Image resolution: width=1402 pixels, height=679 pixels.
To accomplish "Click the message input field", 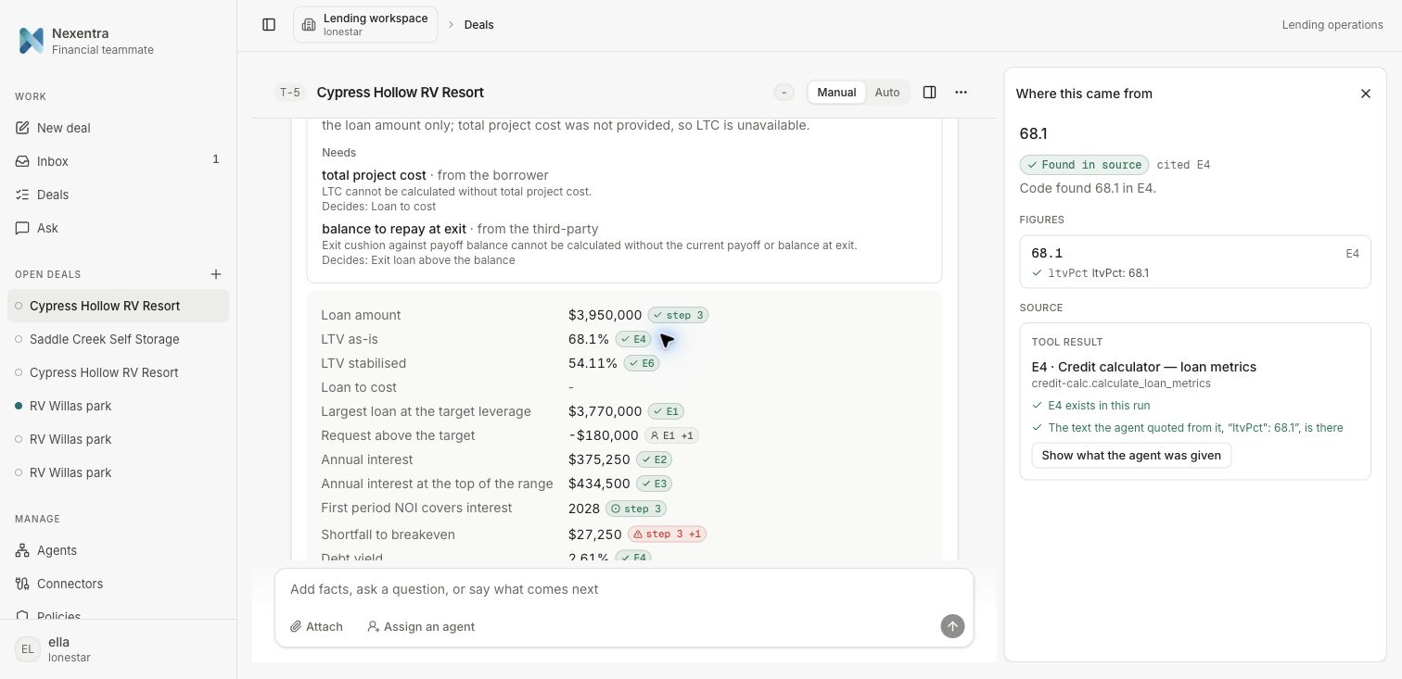I will tap(624, 590).
